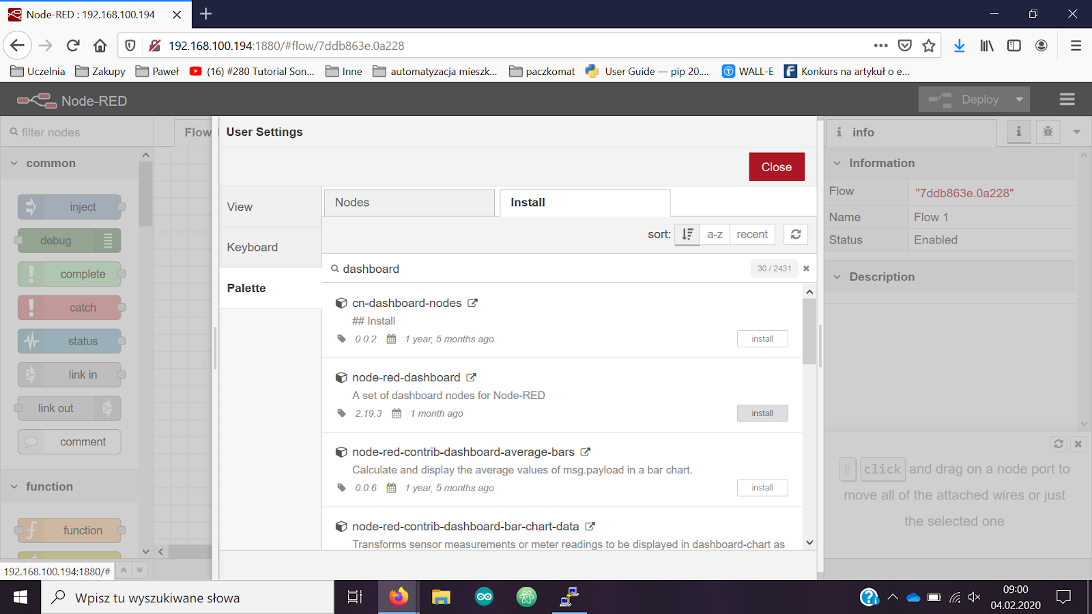Viewport: 1092px width, 614px height.
Task: Open a new browser tab
Action: click(205, 14)
